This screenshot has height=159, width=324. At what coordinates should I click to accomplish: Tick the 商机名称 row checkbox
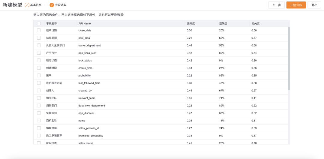coord(39,121)
